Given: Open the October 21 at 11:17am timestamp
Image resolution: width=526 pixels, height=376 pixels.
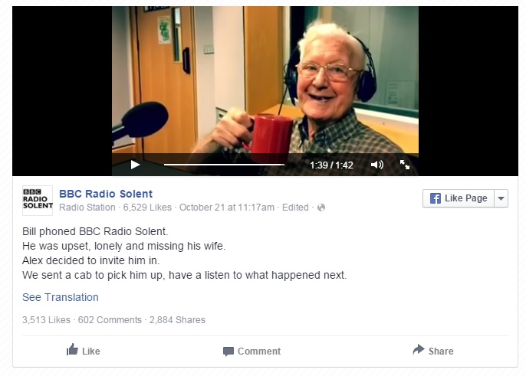Looking at the screenshot, I should coord(227,208).
